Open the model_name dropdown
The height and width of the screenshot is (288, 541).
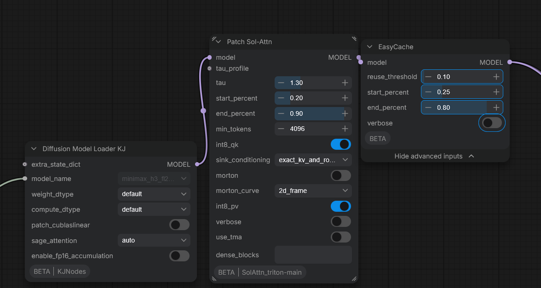point(154,178)
